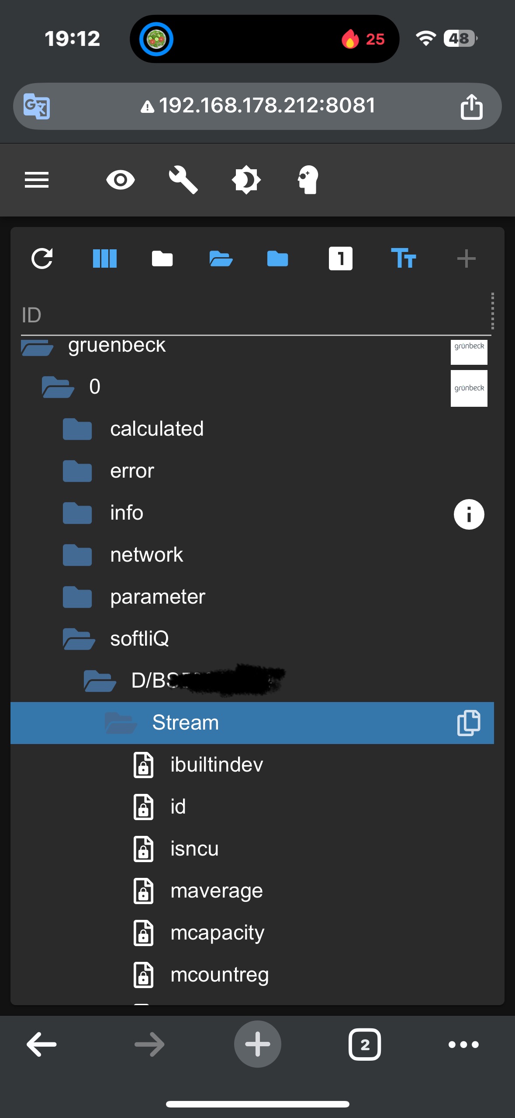515x1118 pixels.
Task: Tap the browser share button
Action: coord(471,106)
